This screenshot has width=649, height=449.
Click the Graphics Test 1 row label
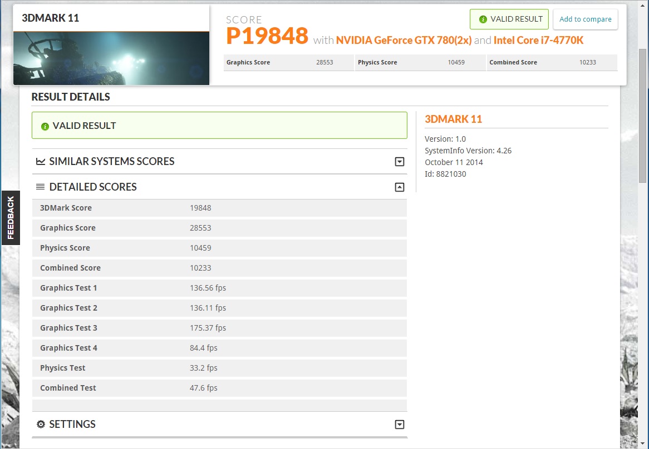tap(68, 288)
